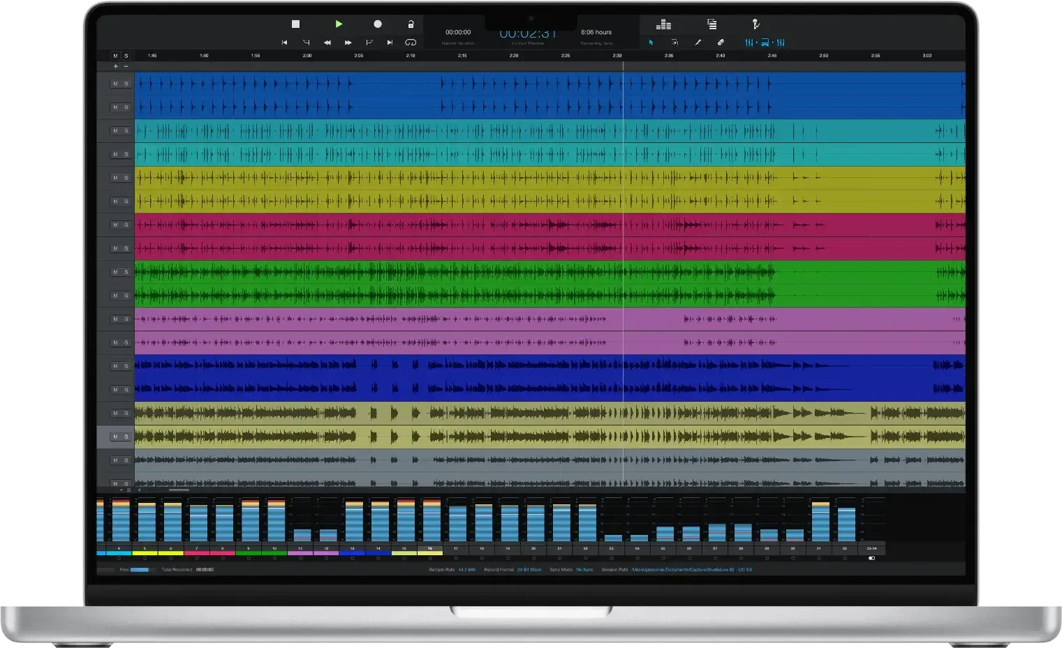Mute the highlighted khaki track
Image resolution: width=1062 pixels, height=648 pixels.
(x=115, y=437)
